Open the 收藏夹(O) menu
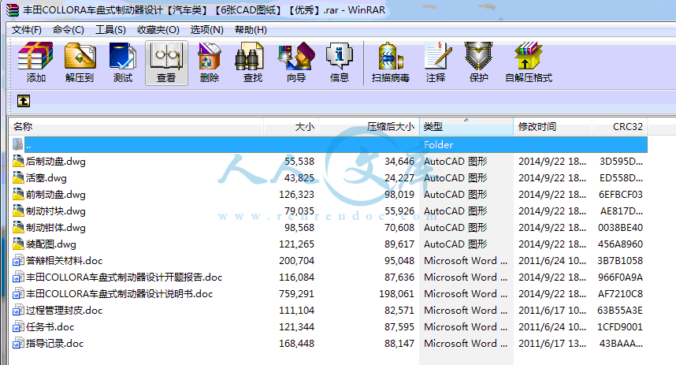Screen dimensions: 676x365 pyautogui.click(x=158, y=30)
